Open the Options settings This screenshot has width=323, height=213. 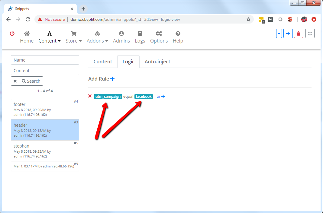(x=159, y=37)
